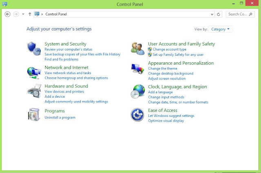261x173 pixels.
Task: Open Clock, Language, and Region category
Action: coord(177,87)
